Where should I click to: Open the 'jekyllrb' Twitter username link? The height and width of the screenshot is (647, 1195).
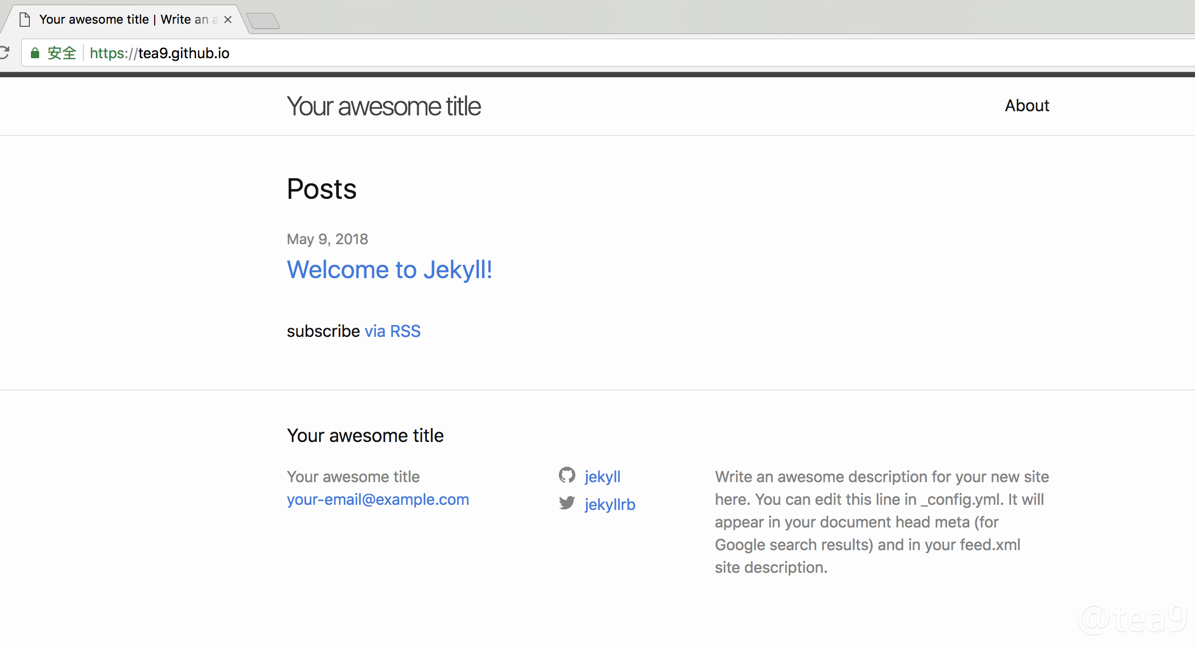(x=609, y=504)
